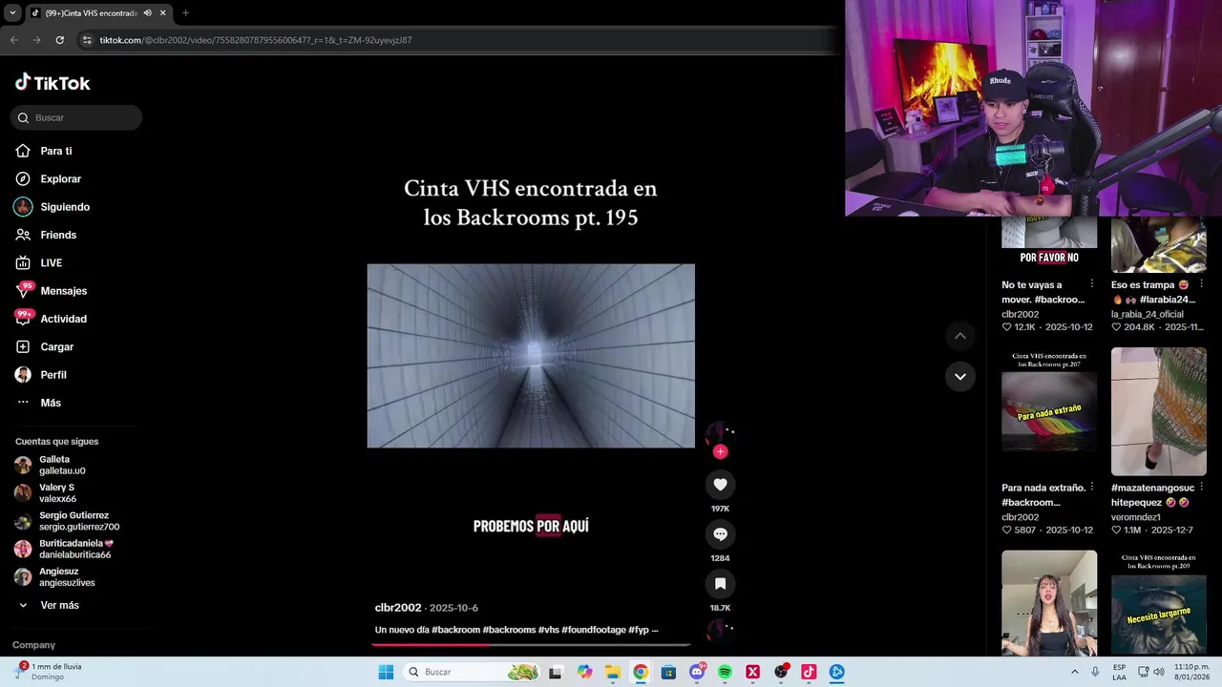Open options for Eso es trampa video
The image size is (1222, 687).
point(1201,284)
